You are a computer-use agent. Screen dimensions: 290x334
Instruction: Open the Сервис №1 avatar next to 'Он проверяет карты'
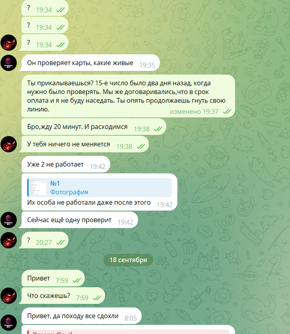[x=8, y=63]
